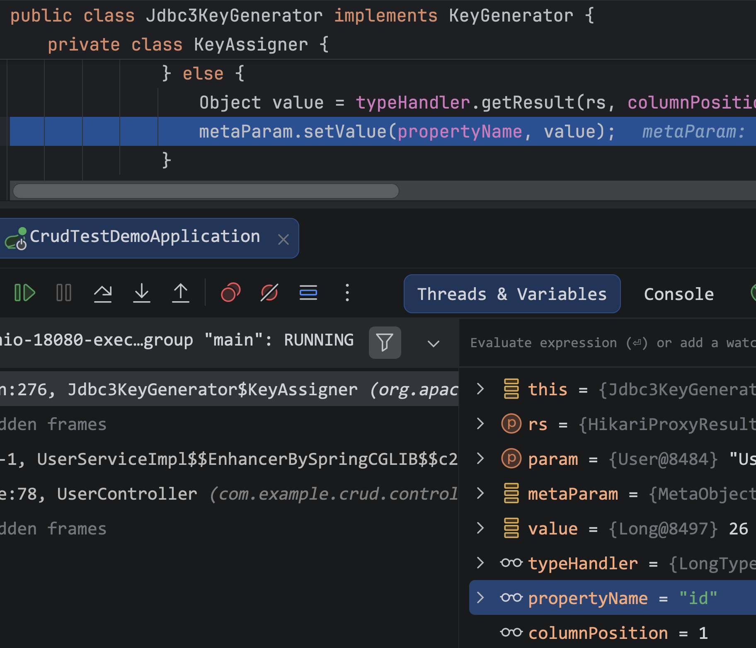Click the Jdbc3KeyGenerator class header breadcrumb
Viewport: 756px width, 648px height.
(x=302, y=16)
